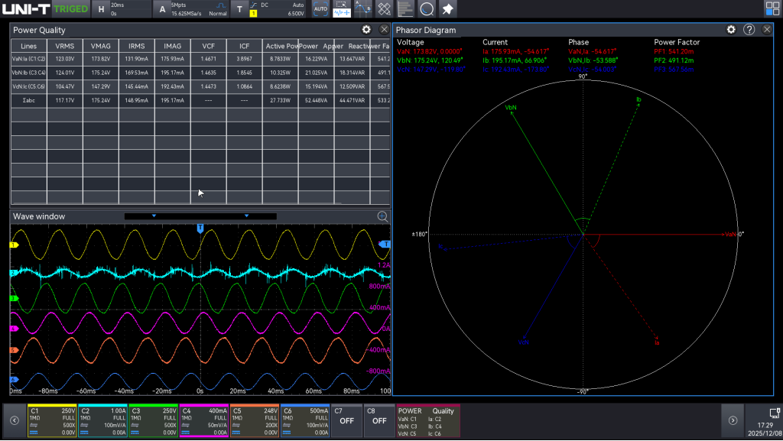Image resolution: width=783 pixels, height=441 pixels.
Task: Click the green channel 3 level marker
Action: [x=14, y=298]
